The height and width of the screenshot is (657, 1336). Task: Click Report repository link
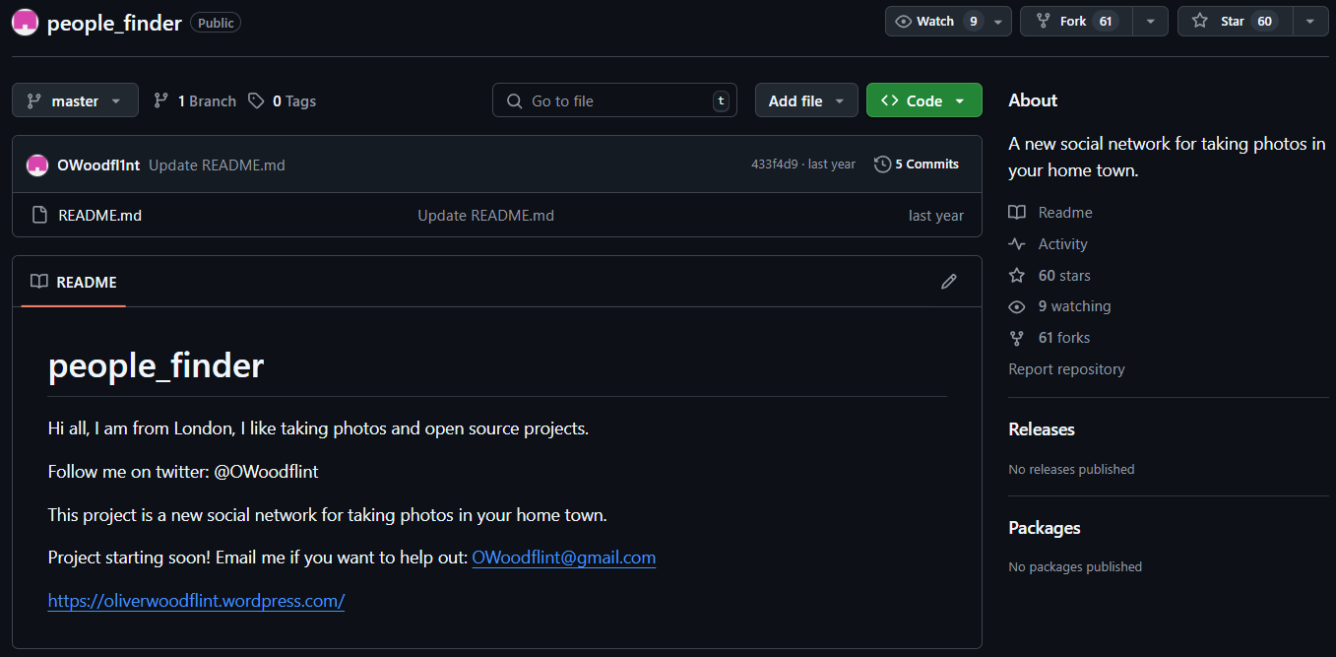[1066, 369]
